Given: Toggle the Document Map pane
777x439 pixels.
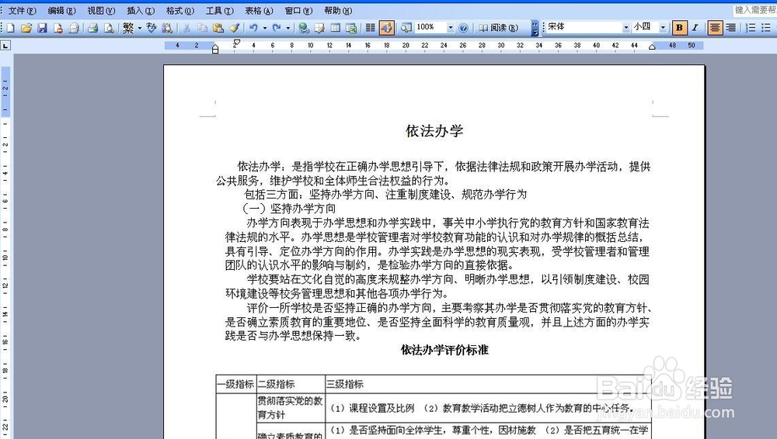Looking at the screenshot, I should tap(406, 28).
